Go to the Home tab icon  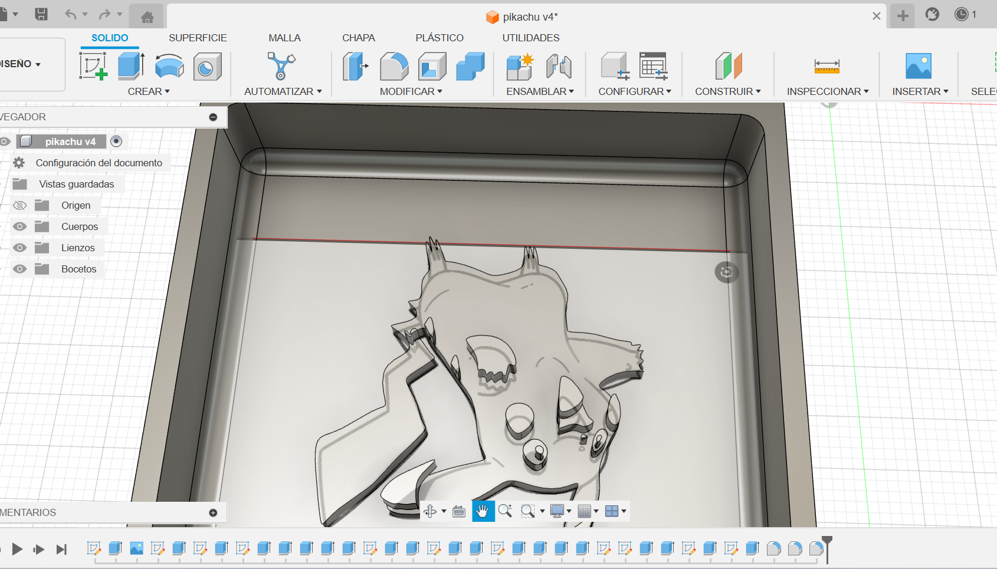(147, 17)
